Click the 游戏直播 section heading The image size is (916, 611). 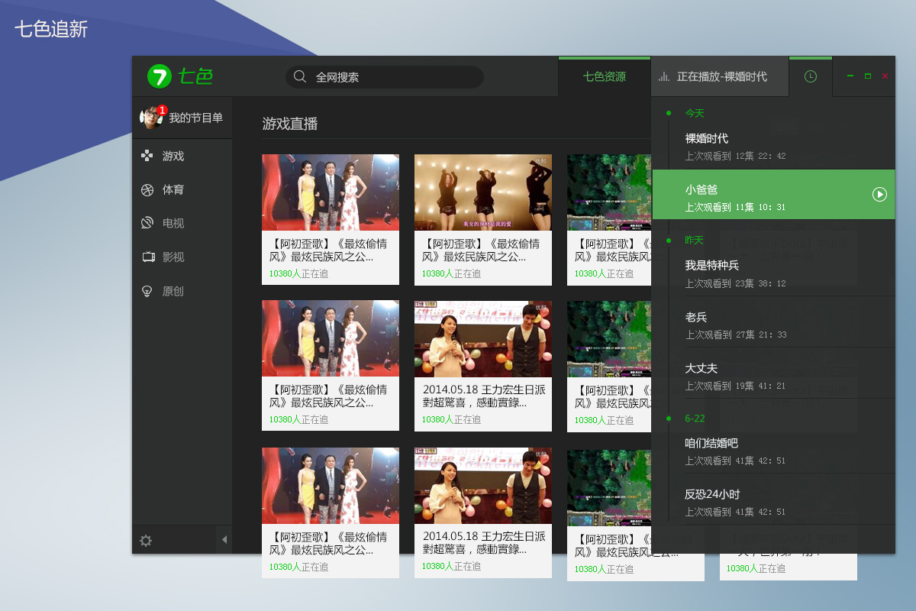(x=290, y=124)
